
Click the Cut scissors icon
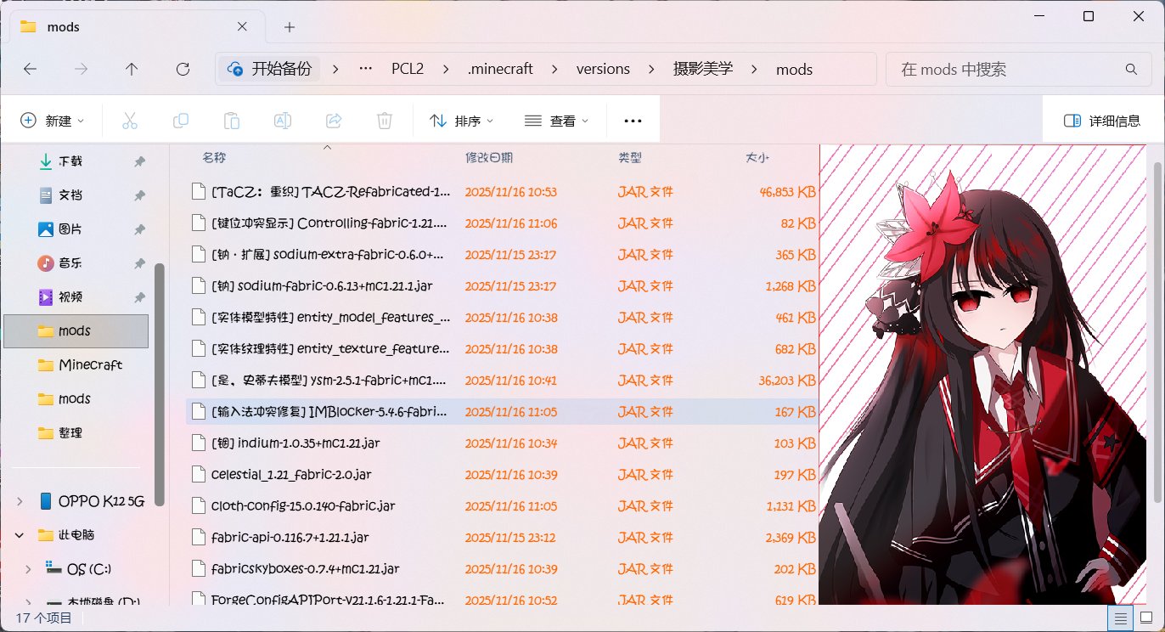(130, 121)
